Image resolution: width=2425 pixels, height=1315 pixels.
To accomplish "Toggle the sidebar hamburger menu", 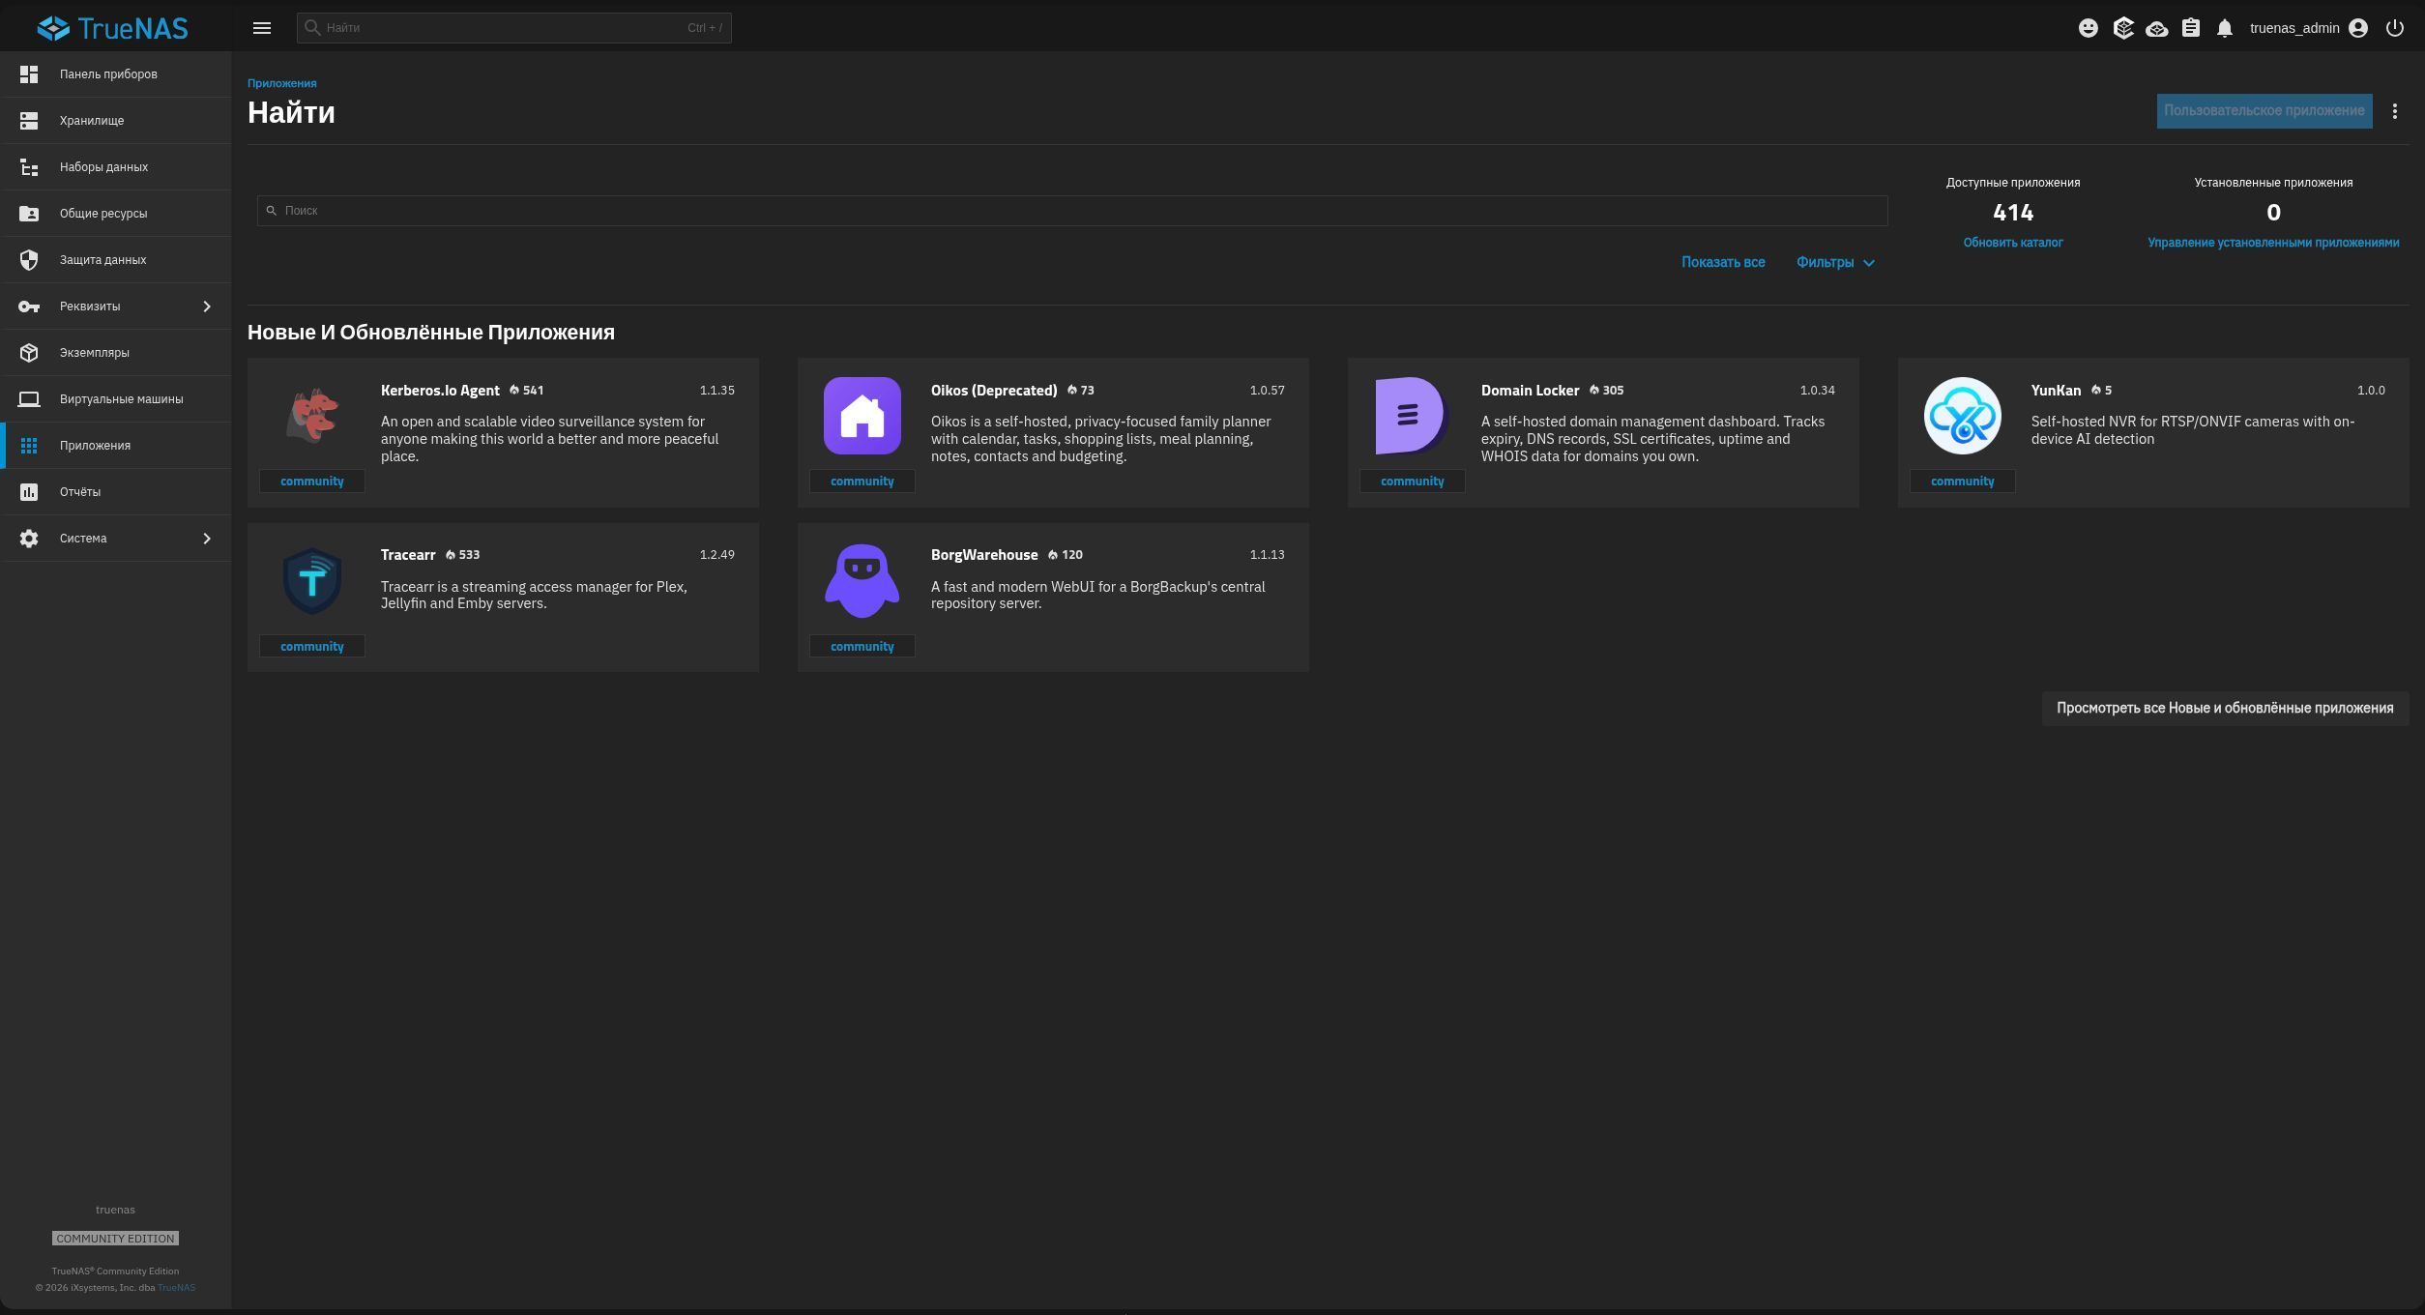I will pyautogui.click(x=262, y=28).
